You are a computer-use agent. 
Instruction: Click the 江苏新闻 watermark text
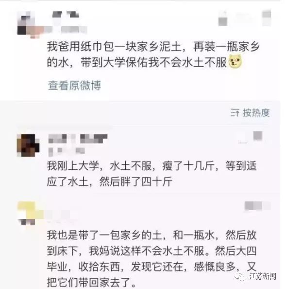pyautogui.click(x=263, y=276)
